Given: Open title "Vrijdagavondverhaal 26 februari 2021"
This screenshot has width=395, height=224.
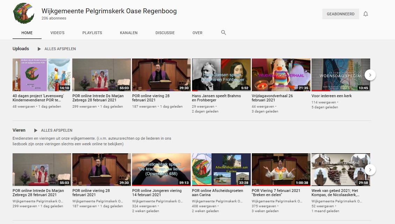Looking at the screenshot, I should coord(272,98).
